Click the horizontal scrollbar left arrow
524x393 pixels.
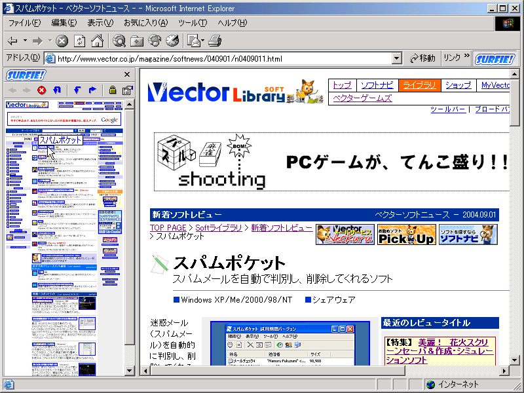pyautogui.click(x=145, y=371)
